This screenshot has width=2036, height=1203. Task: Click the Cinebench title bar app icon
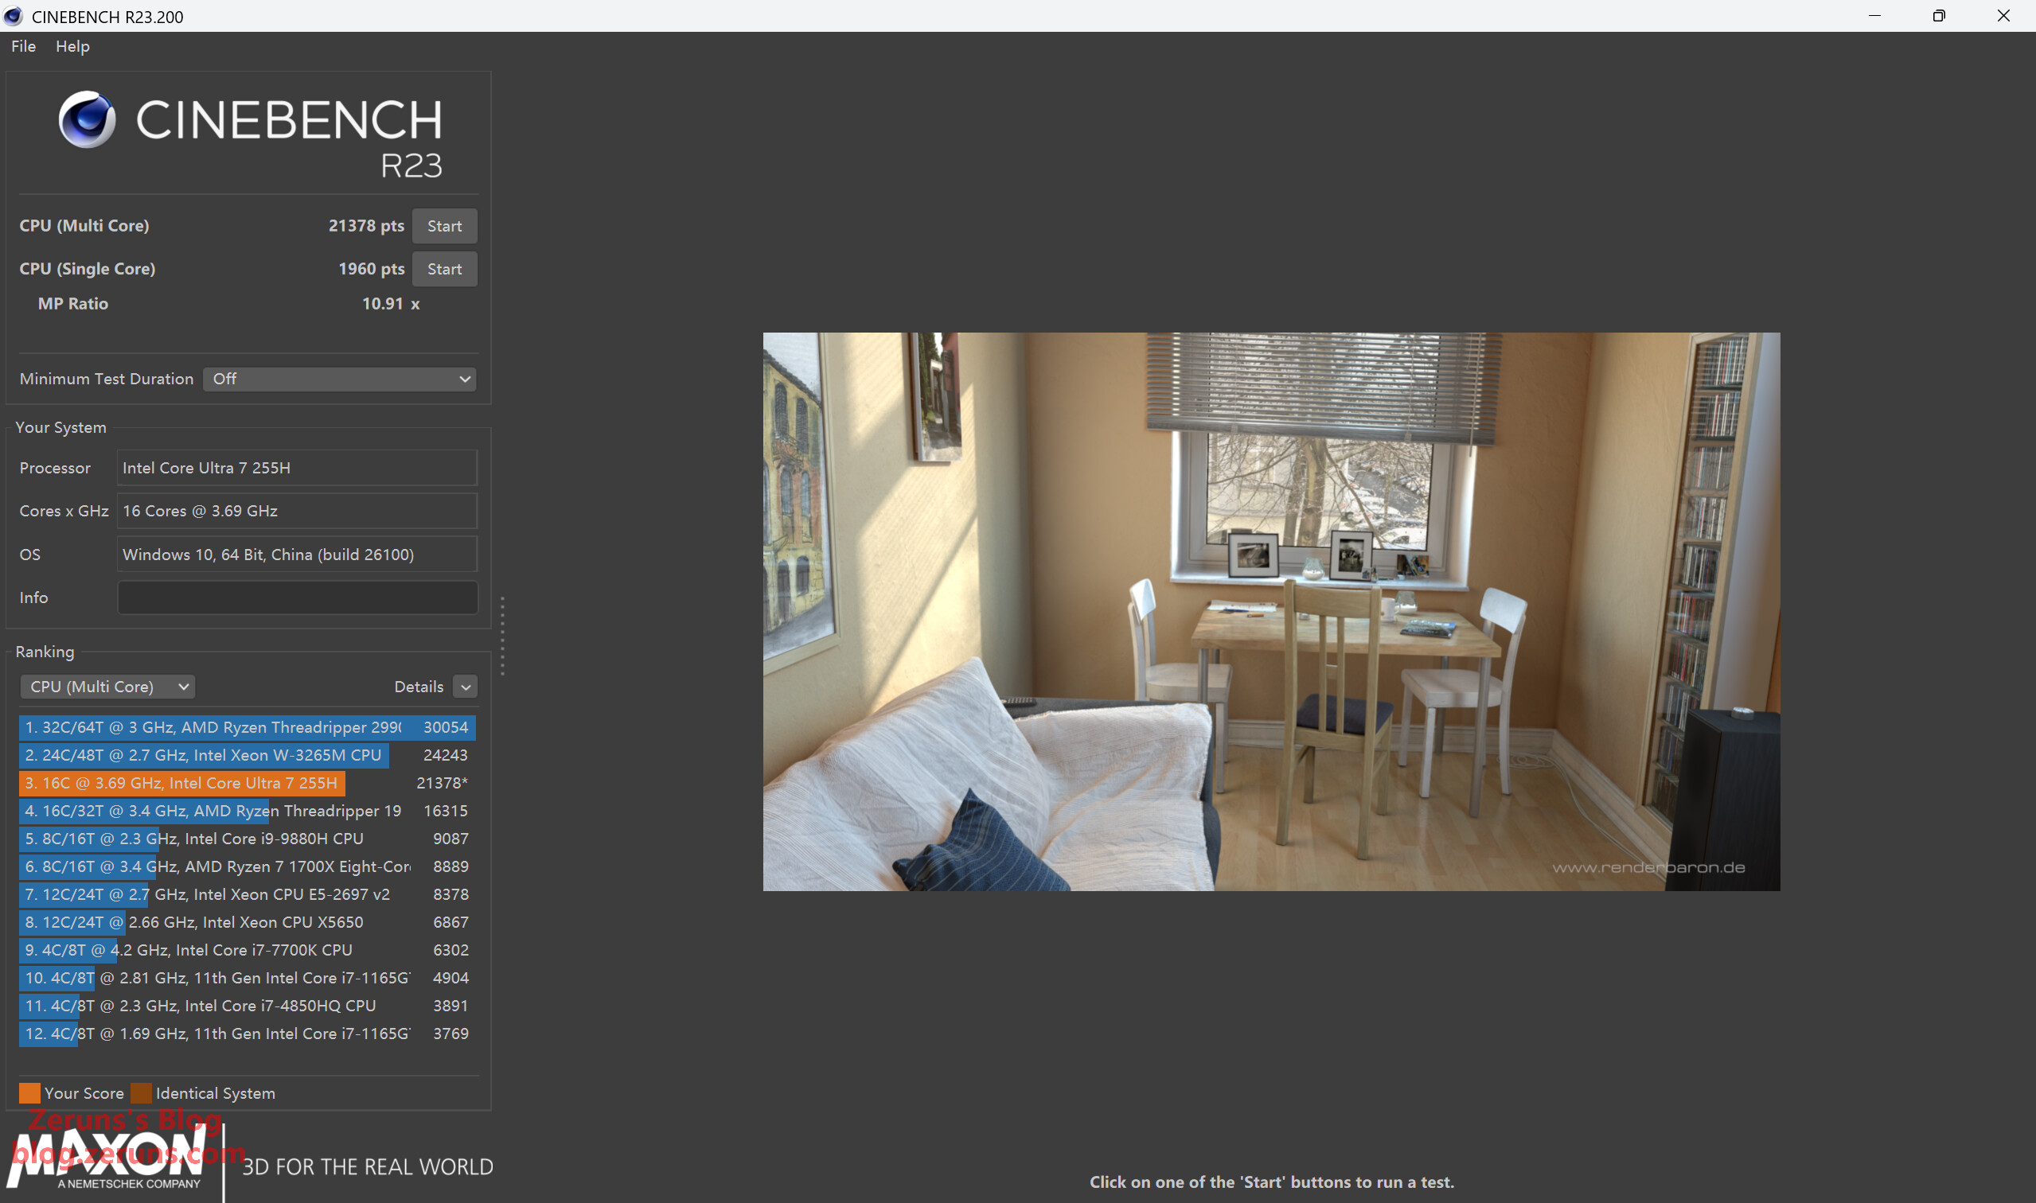[x=14, y=16]
